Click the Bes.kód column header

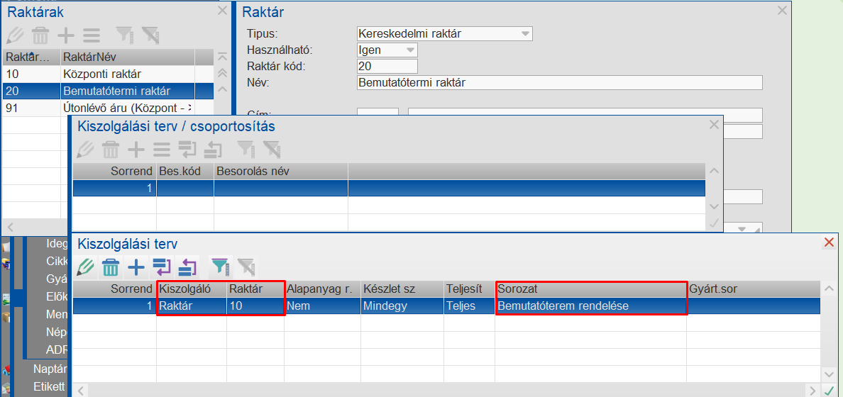click(x=185, y=172)
